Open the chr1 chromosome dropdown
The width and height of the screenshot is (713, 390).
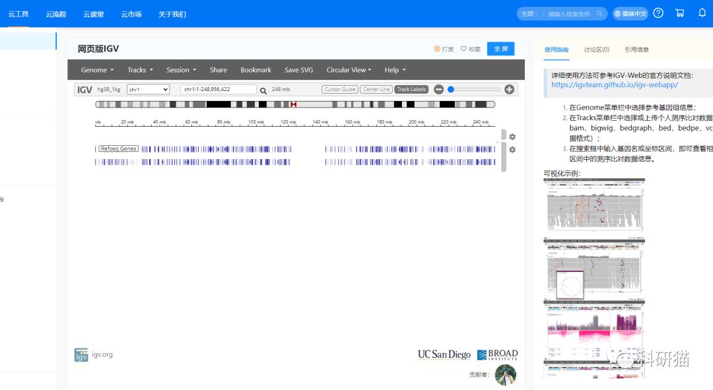(148, 89)
